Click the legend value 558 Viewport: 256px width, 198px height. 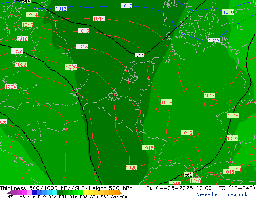click(x=84, y=196)
